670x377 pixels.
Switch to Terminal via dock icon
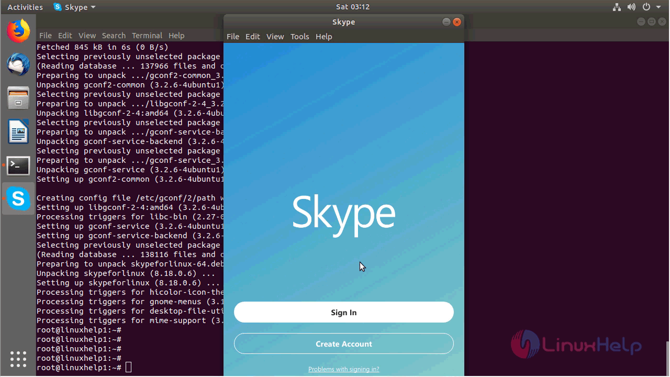[18, 165]
